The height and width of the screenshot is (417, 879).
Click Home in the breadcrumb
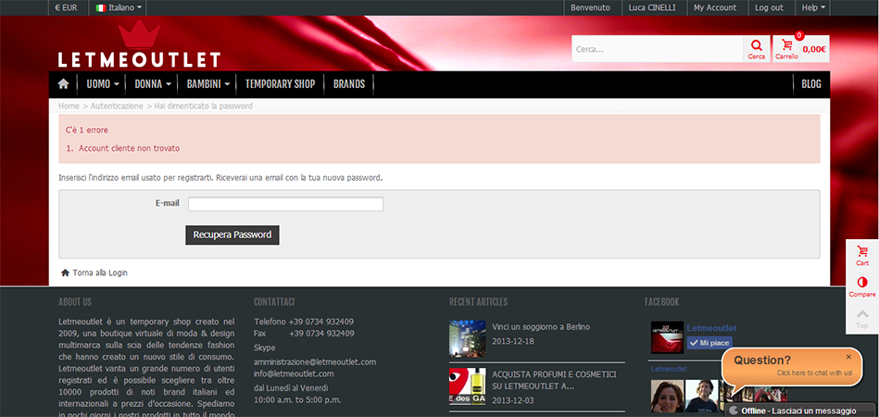69,106
